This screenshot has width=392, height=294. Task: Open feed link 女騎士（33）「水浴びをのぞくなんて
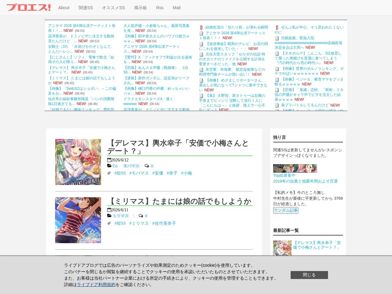[x=81, y=49]
